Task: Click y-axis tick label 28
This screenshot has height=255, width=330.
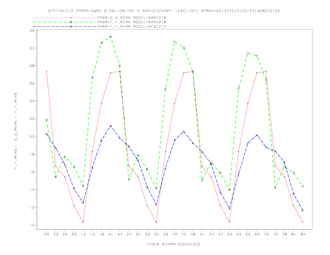Action: tap(32, 66)
